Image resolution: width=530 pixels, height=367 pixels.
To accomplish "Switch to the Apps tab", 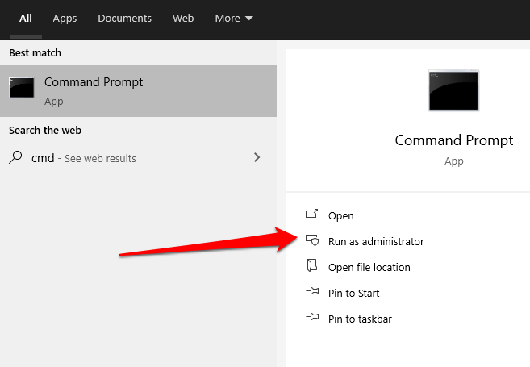I will tap(65, 18).
